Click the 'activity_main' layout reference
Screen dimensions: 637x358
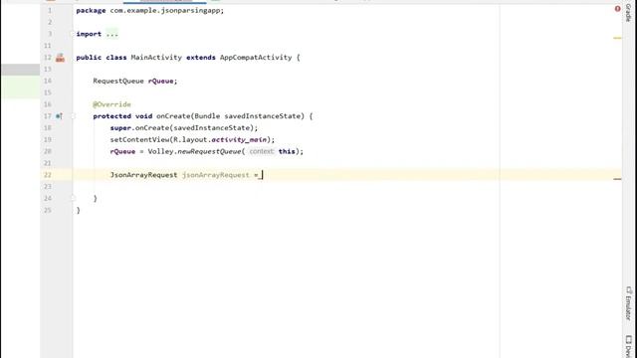tap(239, 139)
